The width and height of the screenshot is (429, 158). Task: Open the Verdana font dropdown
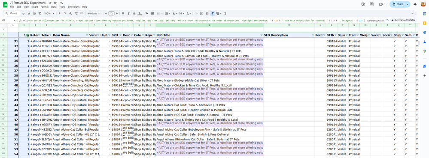click(x=94, y=13)
